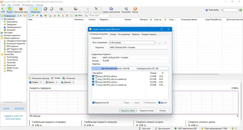Viewport: 243px width, 130px height.
Task: Open the task search options dropdown
Action: click(87, 16)
